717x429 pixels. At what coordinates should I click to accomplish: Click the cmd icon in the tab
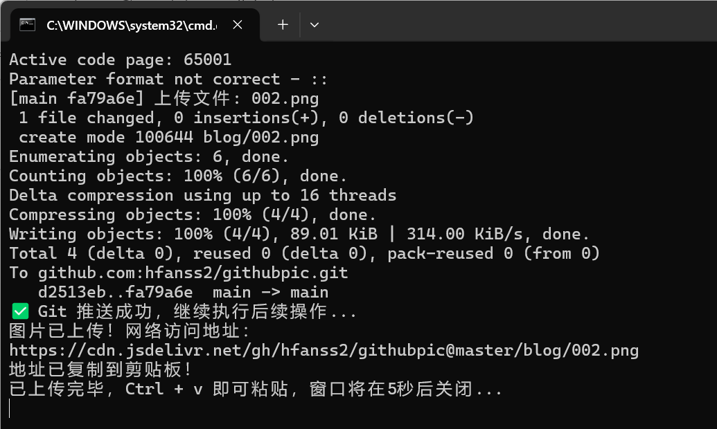(27, 25)
